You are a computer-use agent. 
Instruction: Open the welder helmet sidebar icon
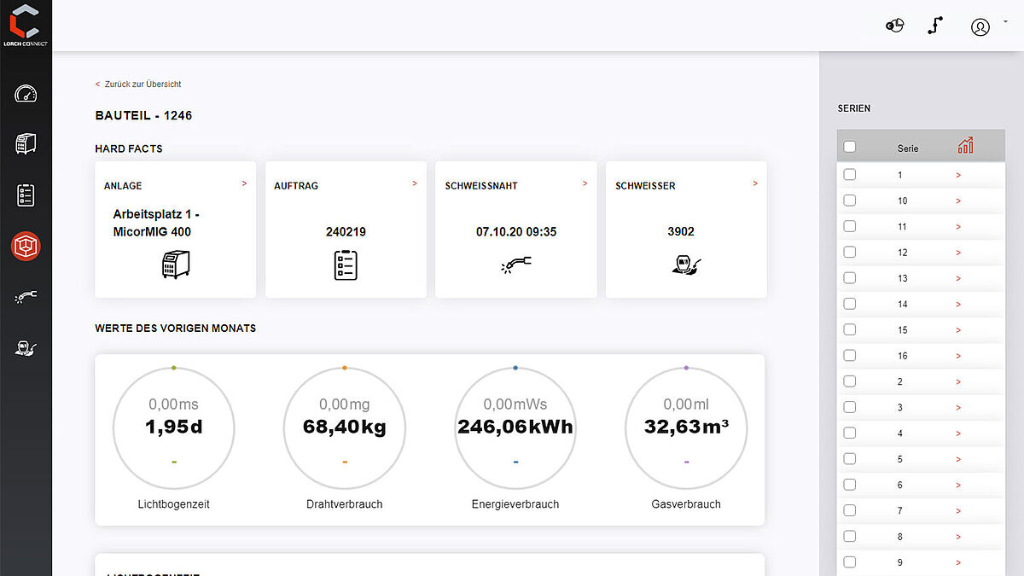pos(26,348)
